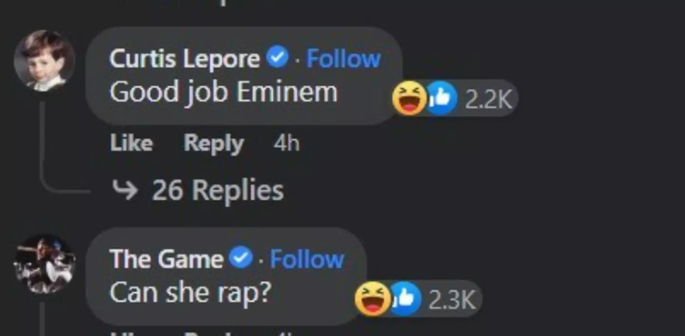The width and height of the screenshot is (685, 336).
Task: Reply to Curtis Lepore's comment
Action: (214, 143)
